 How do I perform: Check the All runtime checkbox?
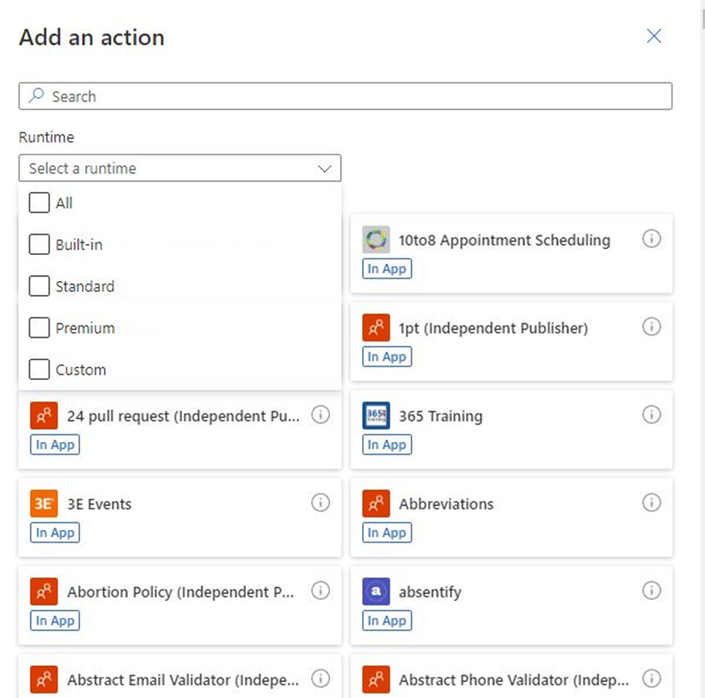(39, 203)
